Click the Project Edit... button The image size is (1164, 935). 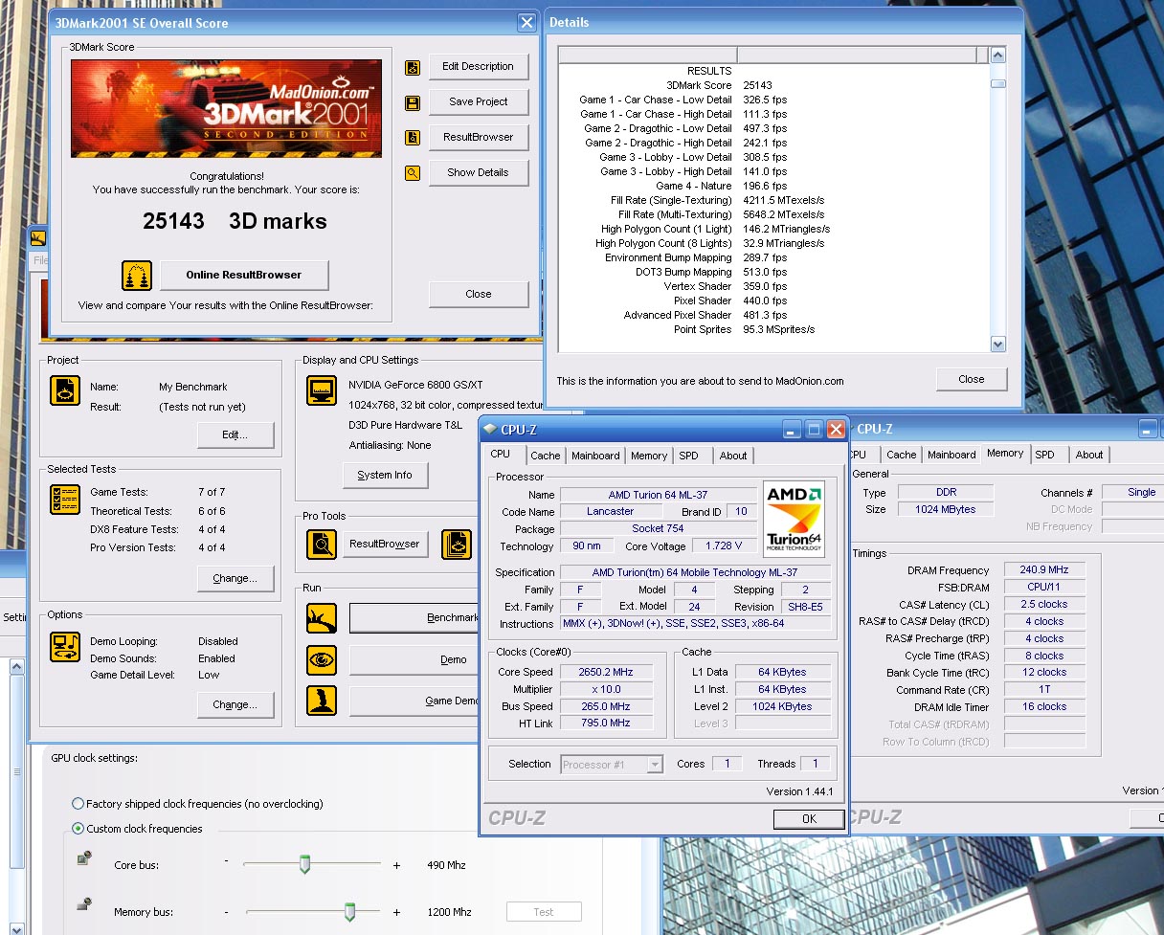(x=235, y=435)
